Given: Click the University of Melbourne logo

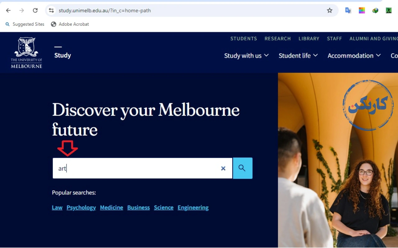Looking at the screenshot, I should click(26, 53).
